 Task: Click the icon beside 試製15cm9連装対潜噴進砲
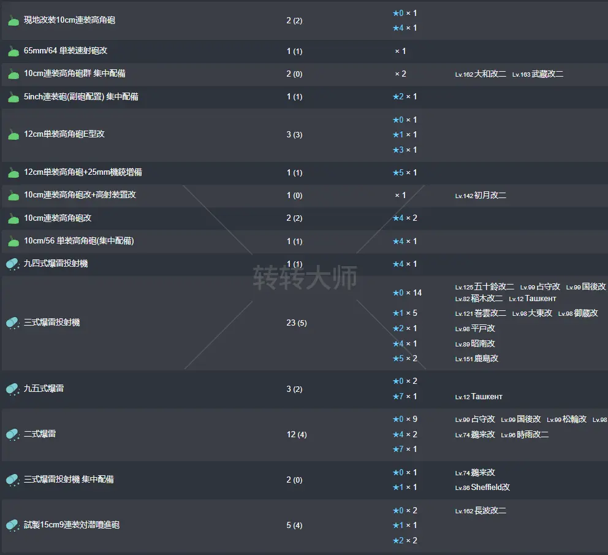[13, 526]
